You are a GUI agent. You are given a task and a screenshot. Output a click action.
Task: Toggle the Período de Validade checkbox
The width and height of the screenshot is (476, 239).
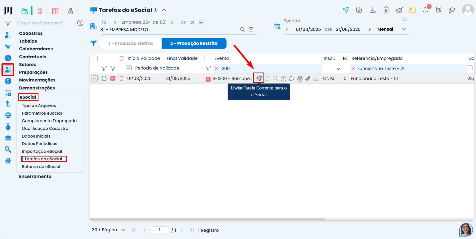point(129,68)
